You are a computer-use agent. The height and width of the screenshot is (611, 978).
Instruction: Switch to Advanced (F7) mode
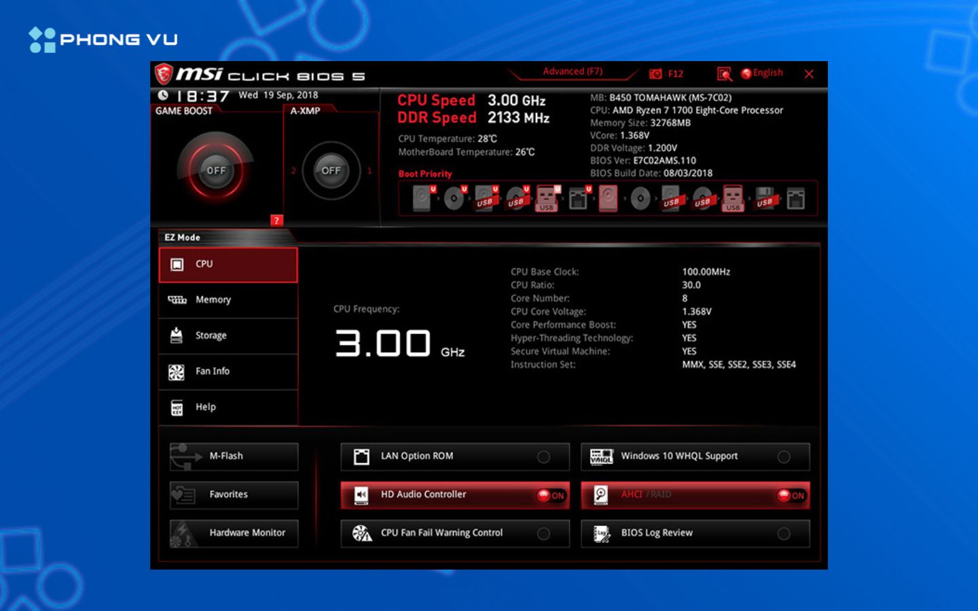[x=573, y=71]
